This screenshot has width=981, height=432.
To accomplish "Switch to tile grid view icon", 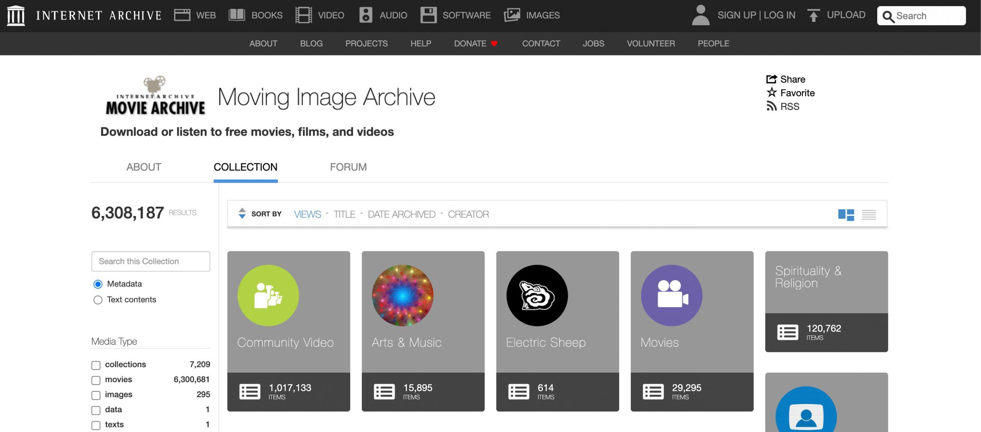I will tap(846, 214).
